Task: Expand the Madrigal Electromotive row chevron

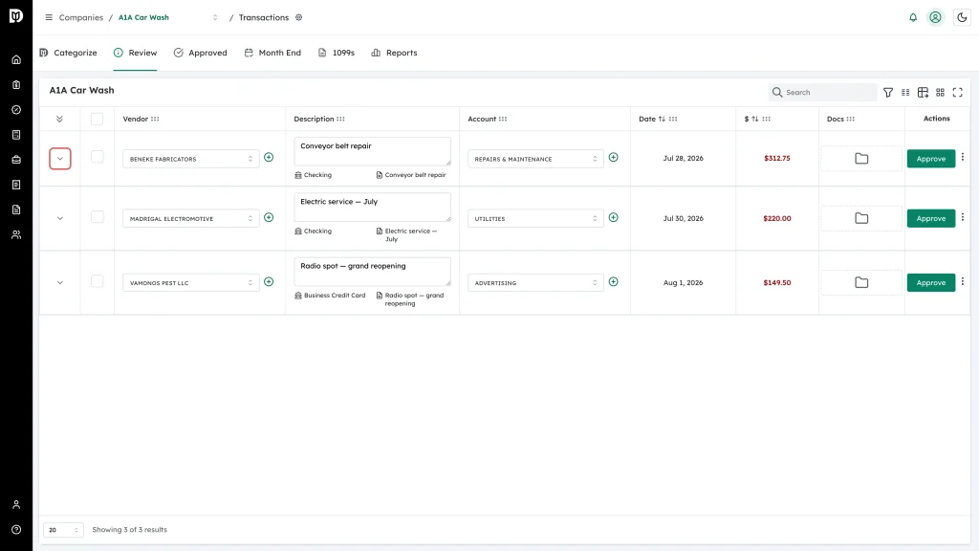Action: (x=60, y=219)
